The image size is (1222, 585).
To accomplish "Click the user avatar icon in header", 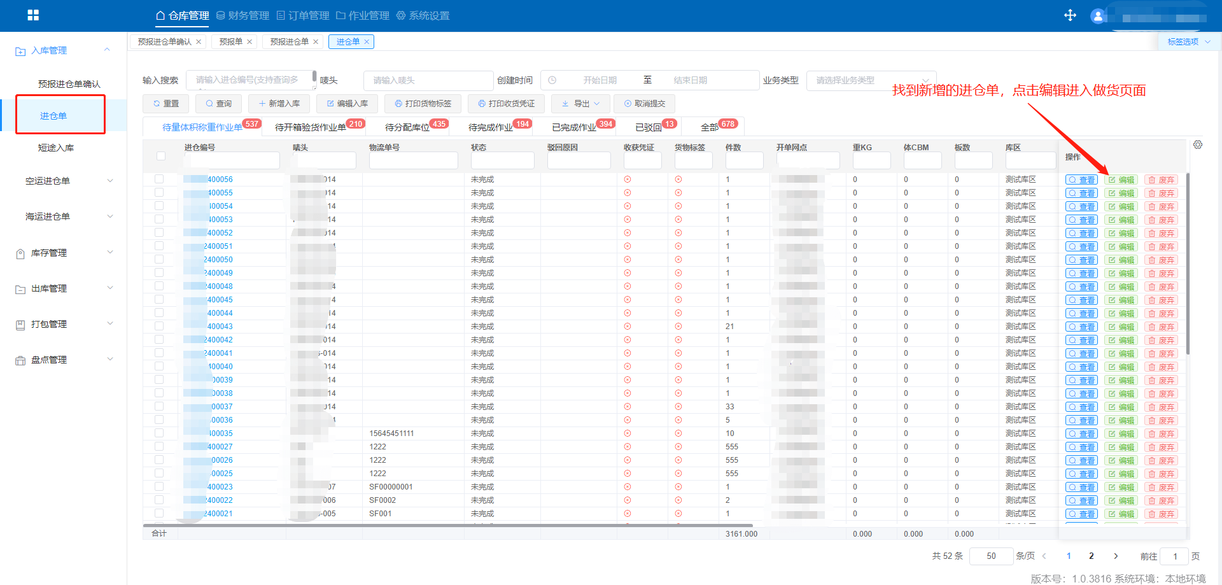I will click(x=1097, y=17).
